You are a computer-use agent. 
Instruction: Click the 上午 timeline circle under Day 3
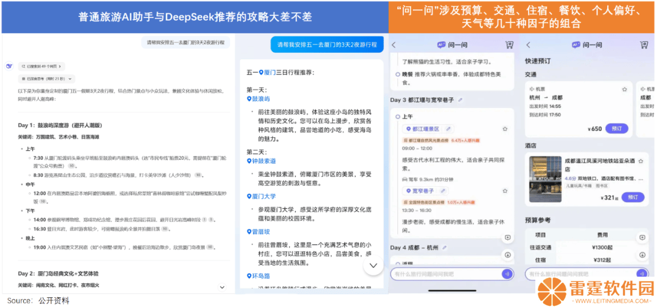[x=397, y=117]
